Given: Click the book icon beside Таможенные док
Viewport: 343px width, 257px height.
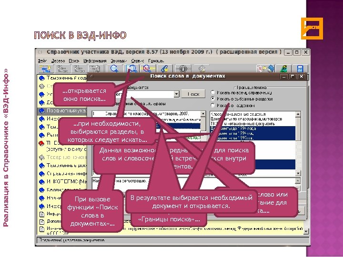Looking at the screenshot, I should [x=41, y=166].
